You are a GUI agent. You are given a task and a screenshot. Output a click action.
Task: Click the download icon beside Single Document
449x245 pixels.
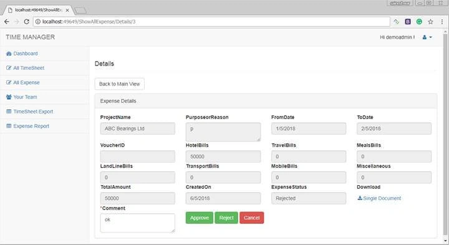tap(360, 198)
